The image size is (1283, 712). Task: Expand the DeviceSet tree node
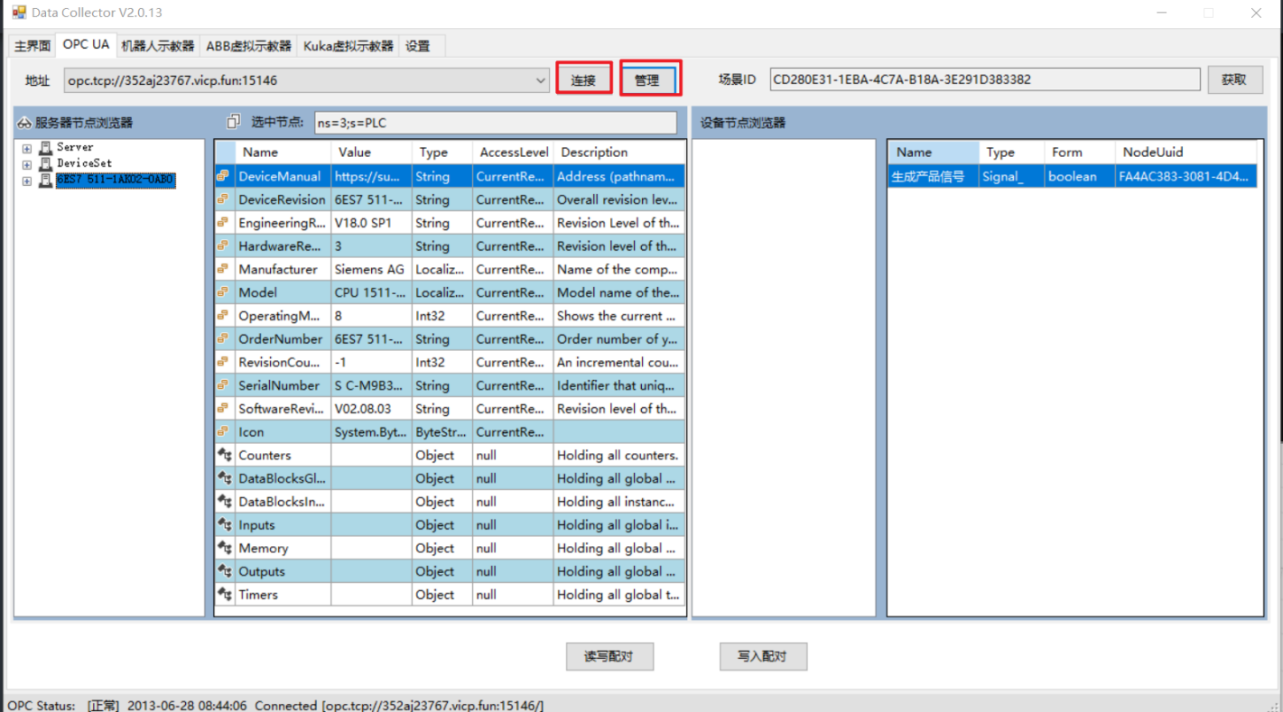tap(27, 165)
